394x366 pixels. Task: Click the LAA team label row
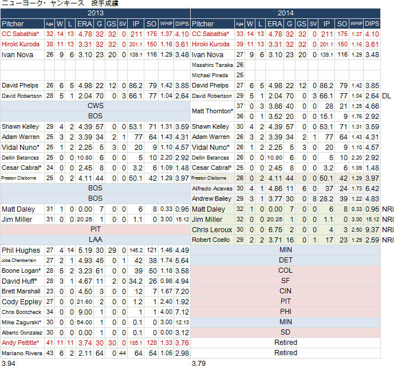(95, 240)
